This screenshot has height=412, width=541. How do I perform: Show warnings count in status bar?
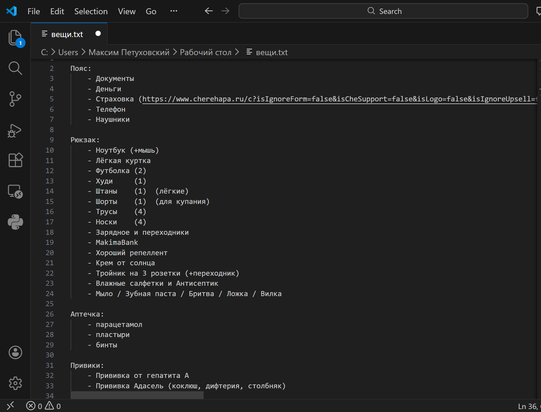click(53, 406)
